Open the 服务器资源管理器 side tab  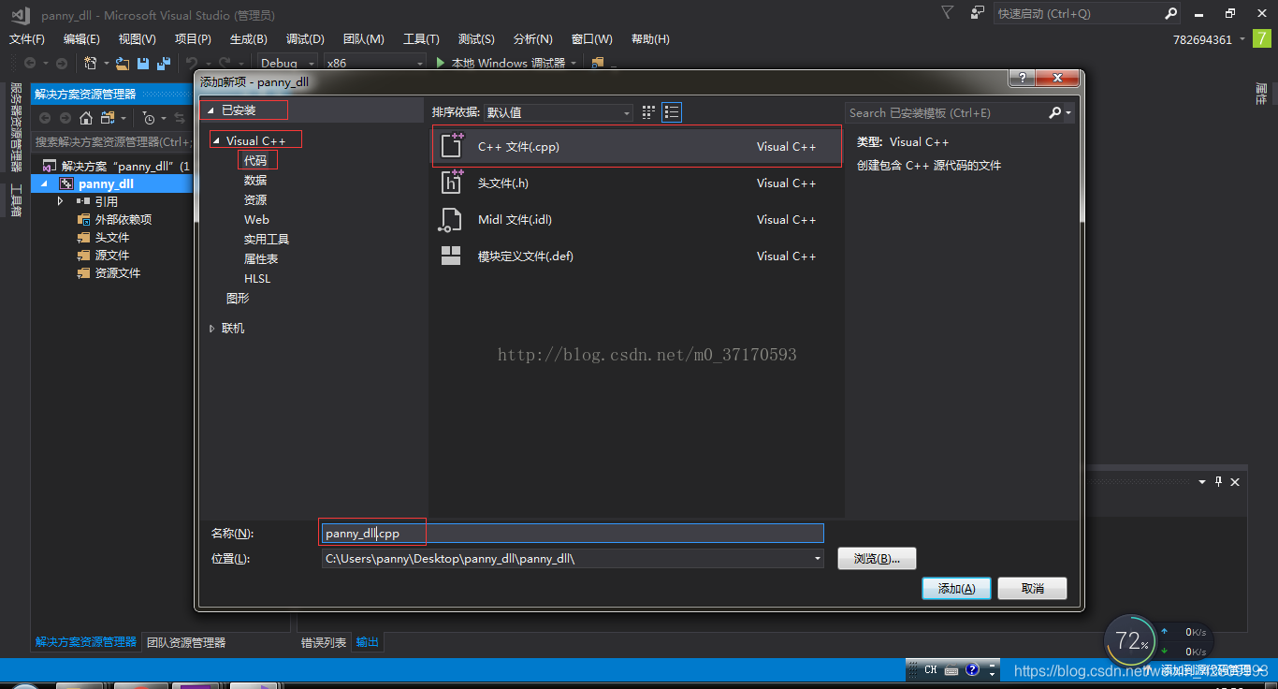(15, 127)
